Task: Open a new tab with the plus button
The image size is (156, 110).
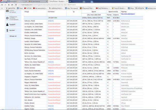Action: 70,1
